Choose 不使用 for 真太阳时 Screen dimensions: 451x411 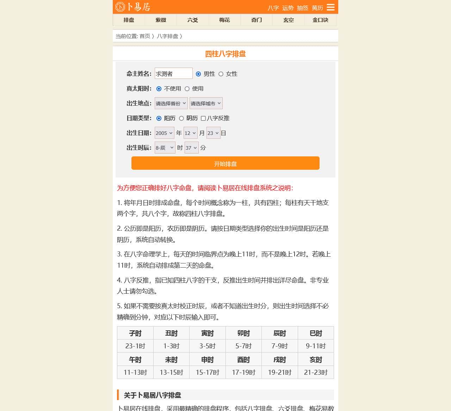[x=159, y=89]
